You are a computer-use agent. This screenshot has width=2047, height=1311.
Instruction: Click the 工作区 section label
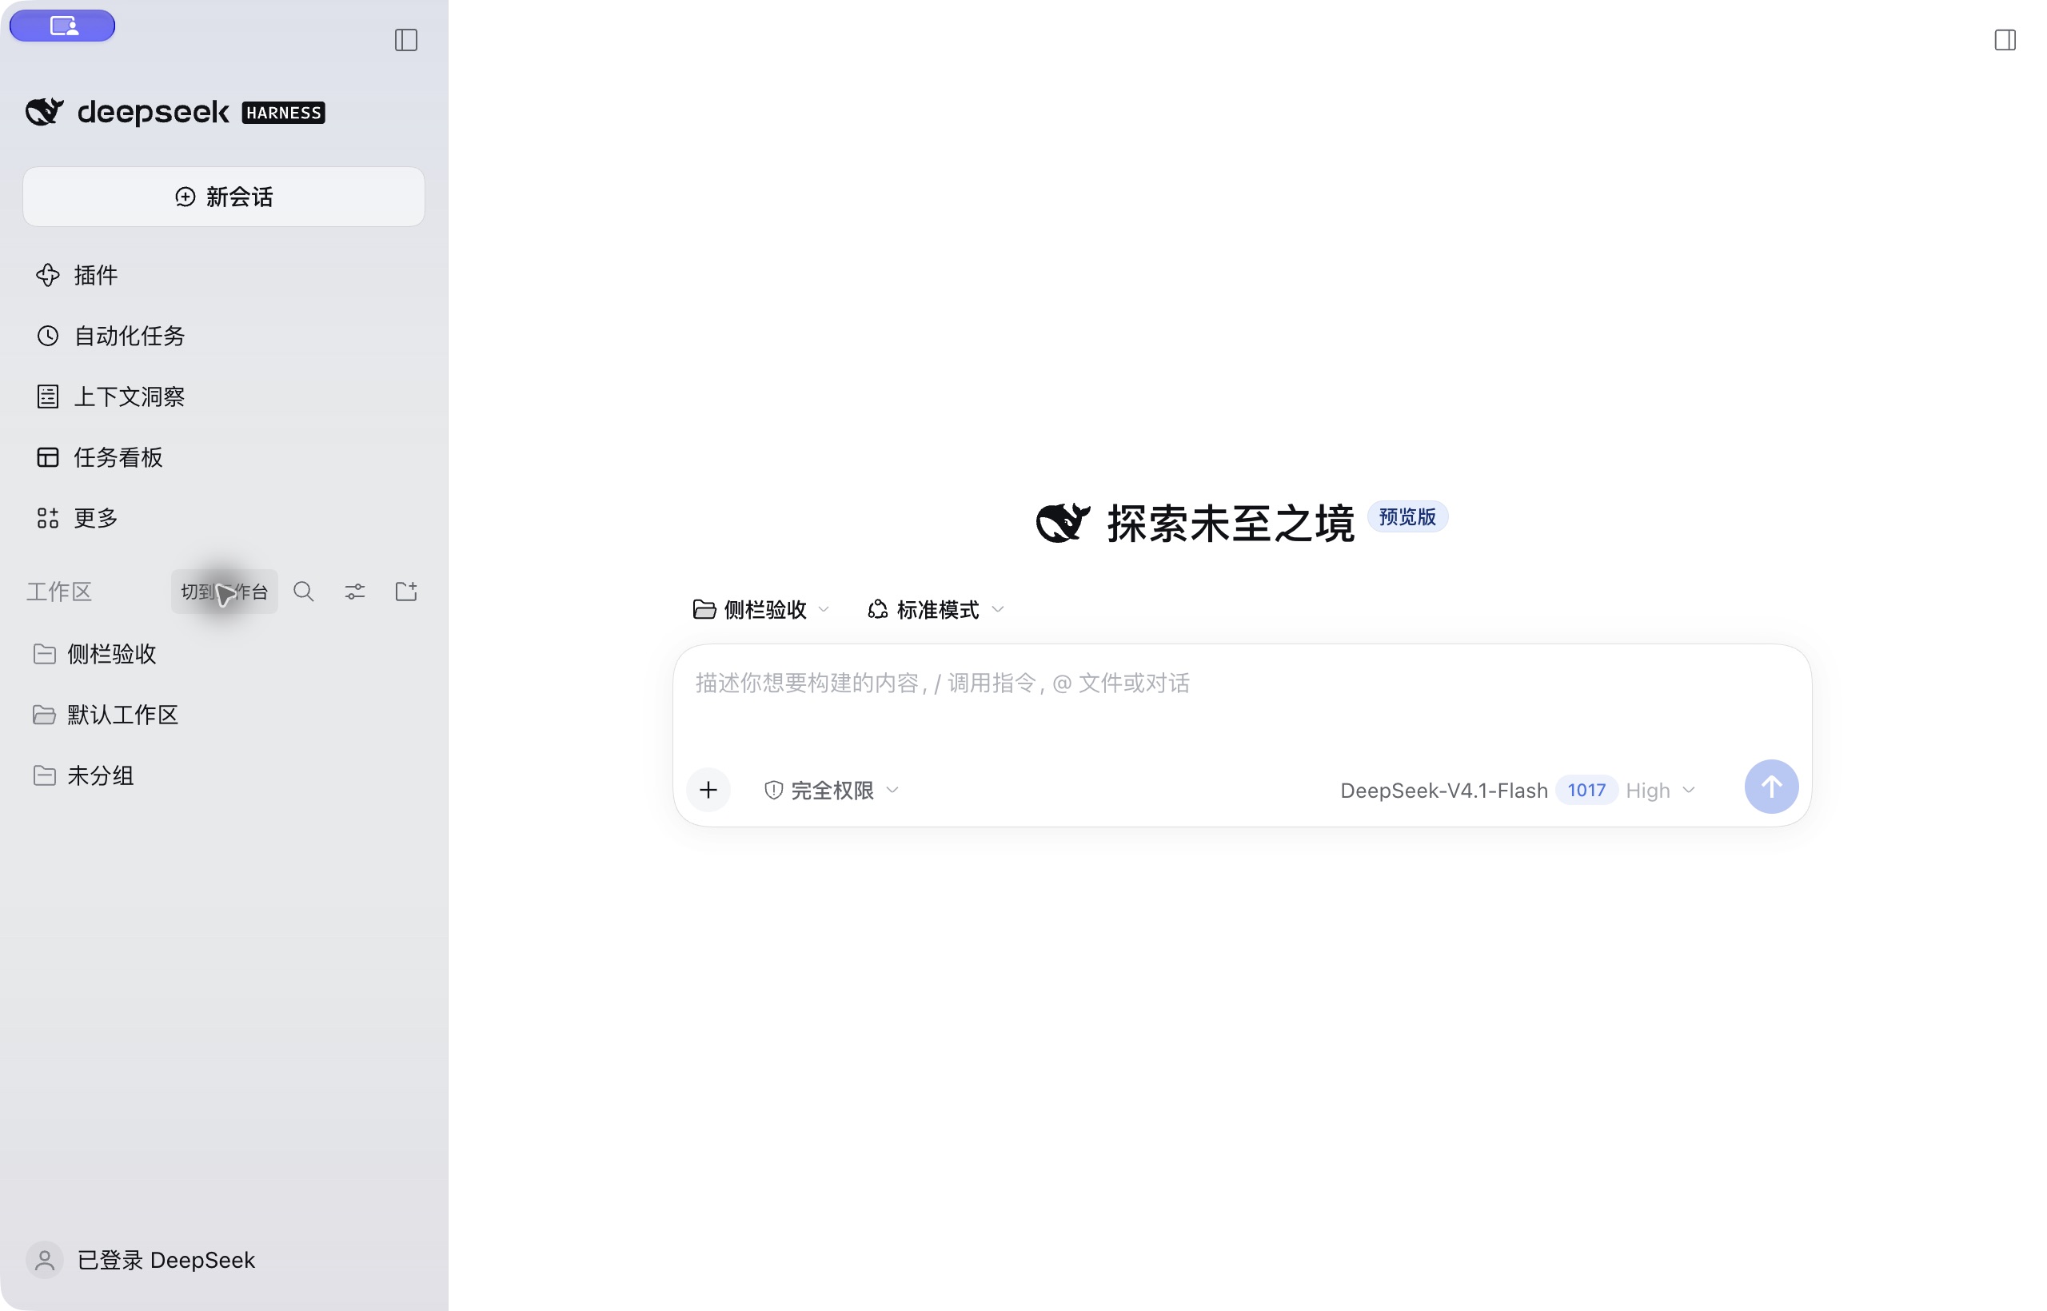click(x=58, y=592)
